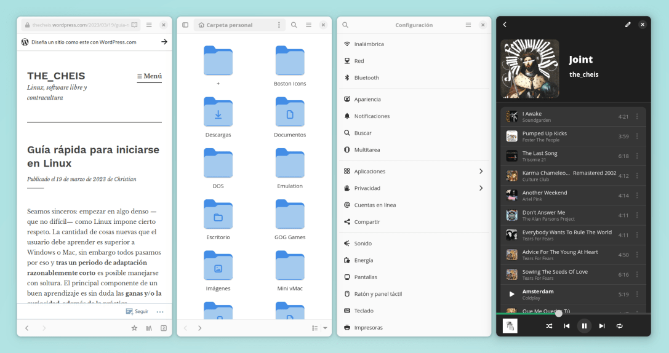This screenshot has height=353, width=669.
Task: Open Cuentas en línea settings
Action: 414,205
